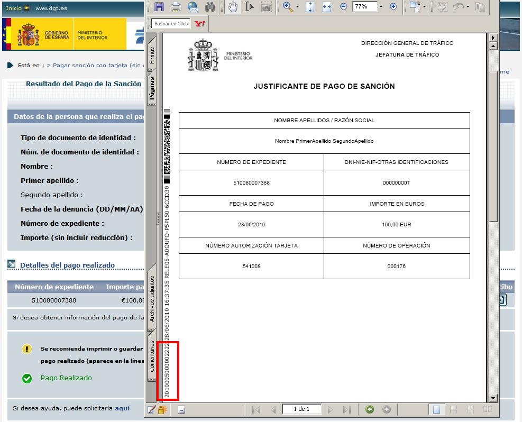Click the payment date 28/06/2010 cell
Screen dimensions: 522x422
point(251,225)
